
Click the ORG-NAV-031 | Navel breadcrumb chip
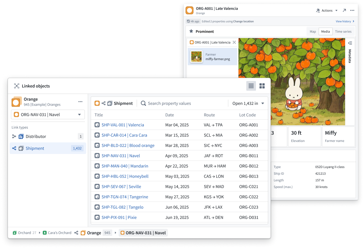coord(143,233)
